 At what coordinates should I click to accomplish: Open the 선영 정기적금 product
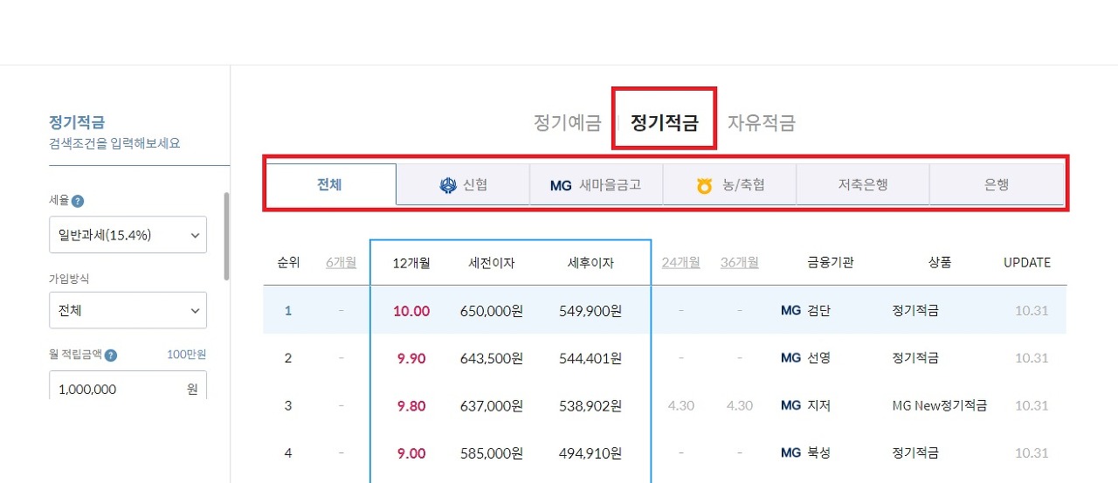pyautogui.click(x=915, y=358)
